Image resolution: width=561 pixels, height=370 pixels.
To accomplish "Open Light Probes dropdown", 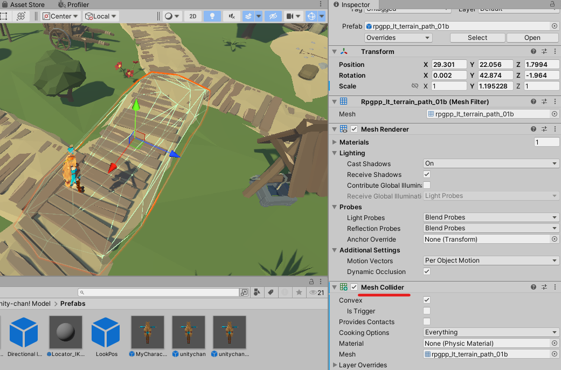I will tap(490, 217).
